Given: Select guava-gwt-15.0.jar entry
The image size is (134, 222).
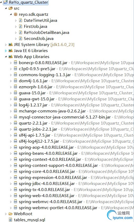Looking at the screenshot, I should point(37,99).
